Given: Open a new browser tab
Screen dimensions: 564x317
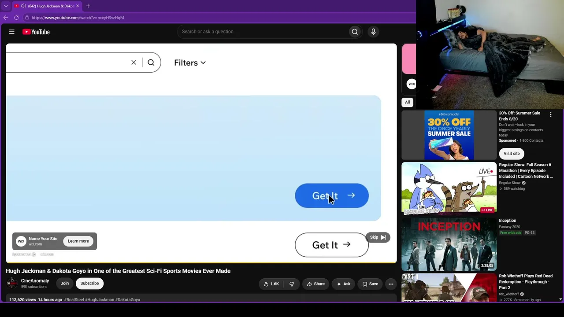Looking at the screenshot, I should tap(88, 6).
